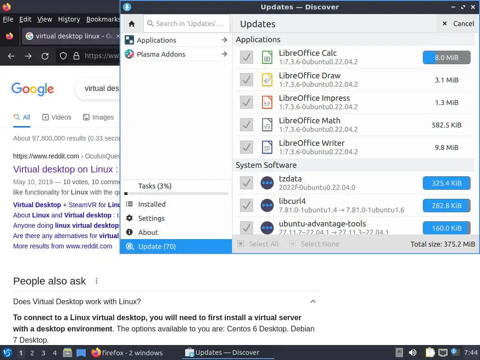
Task: Collapse the 'Does Virtual Desktop work with Linux' answer
Action: tap(313, 301)
